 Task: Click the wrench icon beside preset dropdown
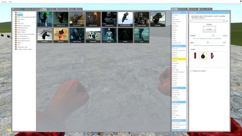[x=227, y=21]
